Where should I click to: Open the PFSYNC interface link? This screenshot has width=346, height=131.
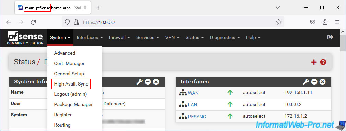197,117
